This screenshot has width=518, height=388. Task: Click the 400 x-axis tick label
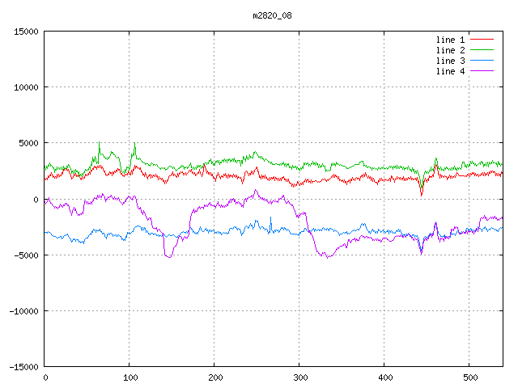click(x=384, y=377)
